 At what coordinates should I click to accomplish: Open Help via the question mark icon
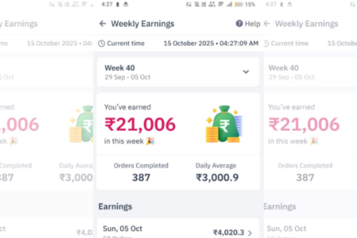[x=239, y=24]
